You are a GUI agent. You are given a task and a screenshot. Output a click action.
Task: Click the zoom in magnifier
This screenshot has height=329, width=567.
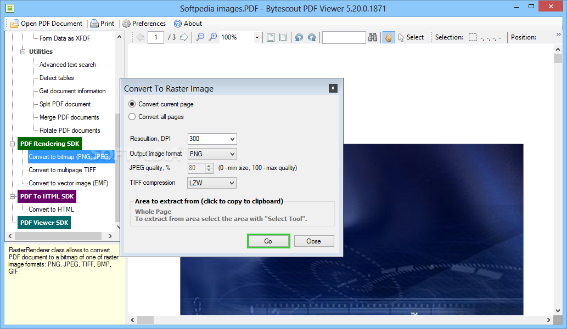(213, 37)
